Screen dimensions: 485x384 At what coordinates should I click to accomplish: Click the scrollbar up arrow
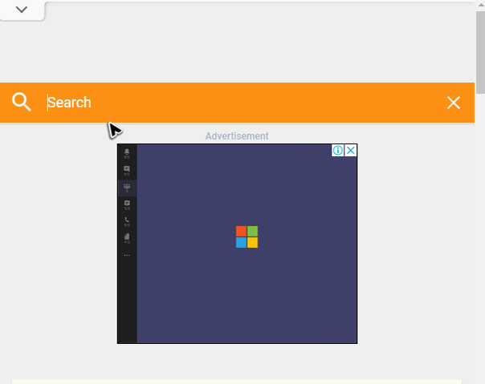point(481,5)
